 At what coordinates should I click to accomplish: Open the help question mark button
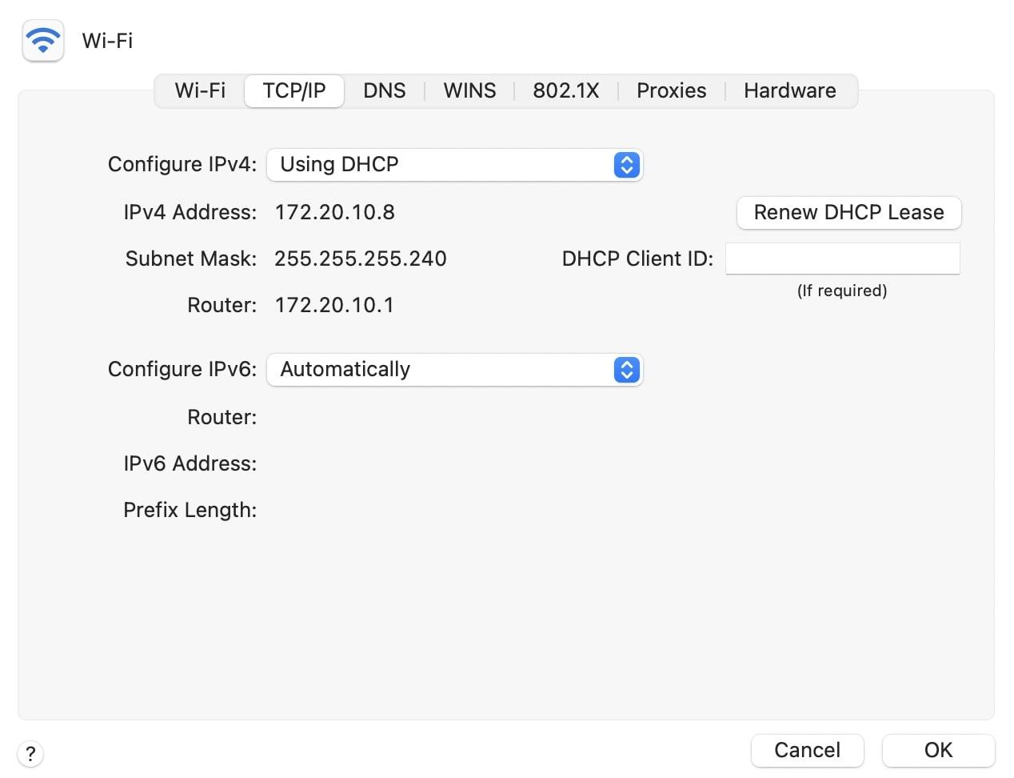click(x=30, y=753)
